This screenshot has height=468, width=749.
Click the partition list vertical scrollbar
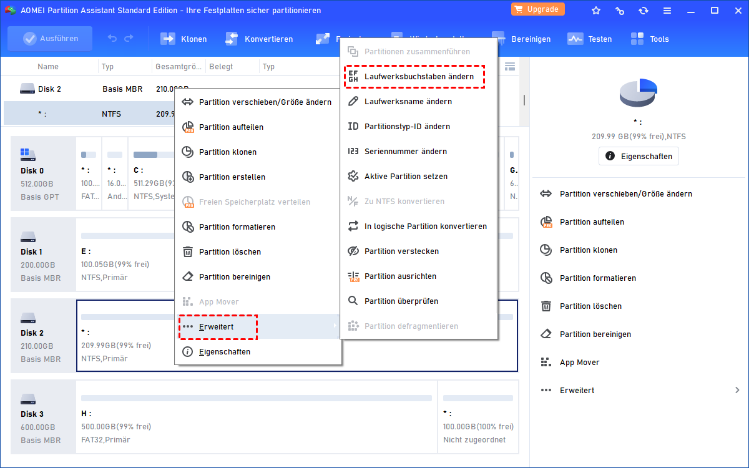[x=524, y=100]
